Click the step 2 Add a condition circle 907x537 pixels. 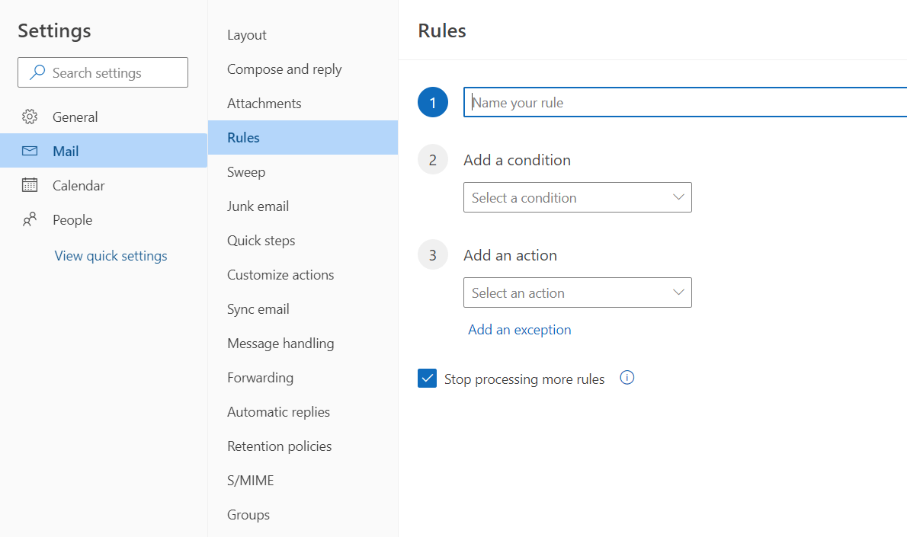coord(433,158)
